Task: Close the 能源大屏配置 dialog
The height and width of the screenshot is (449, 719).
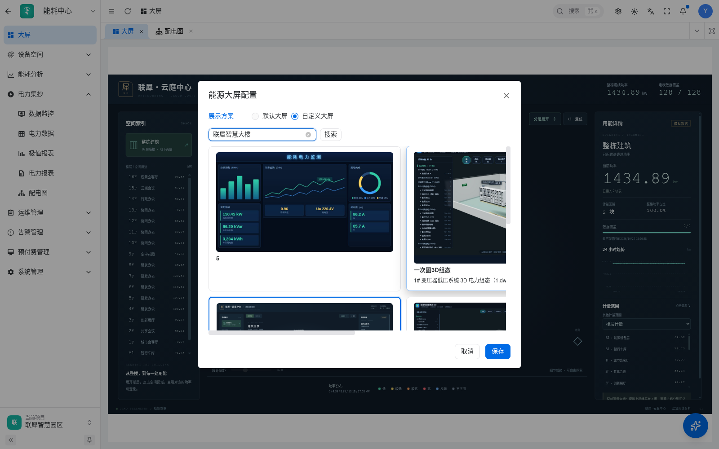Action: click(x=506, y=96)
